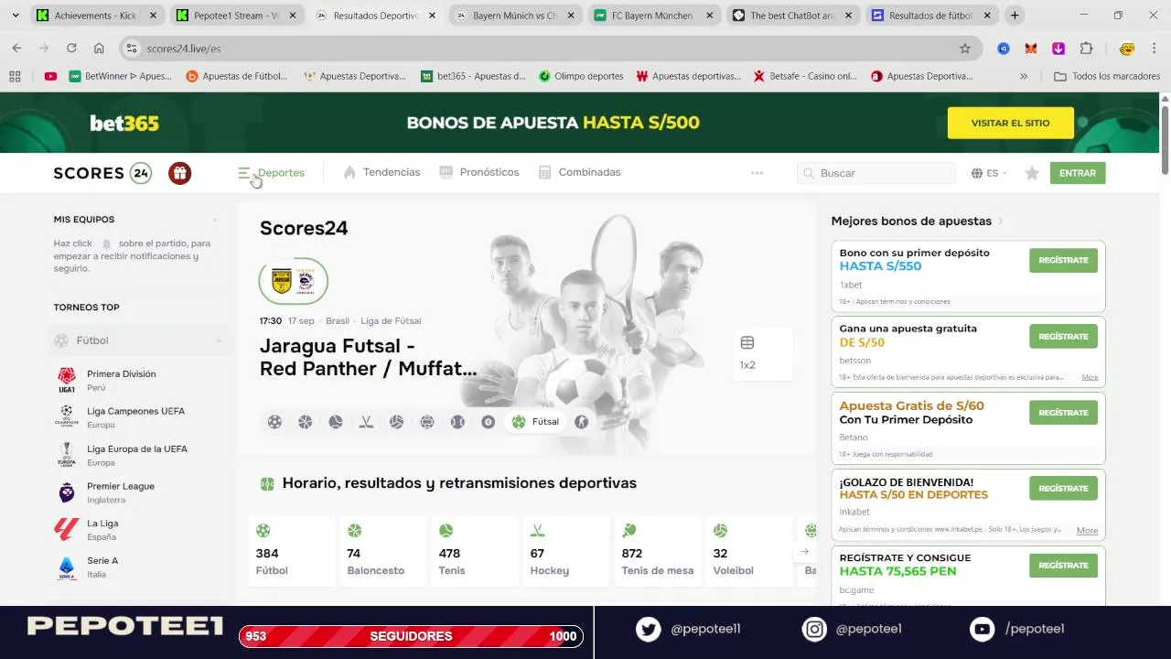Expand Mejores bonos de apuestas arrow
This screenshot has width=1171, height=659.
1001,221
